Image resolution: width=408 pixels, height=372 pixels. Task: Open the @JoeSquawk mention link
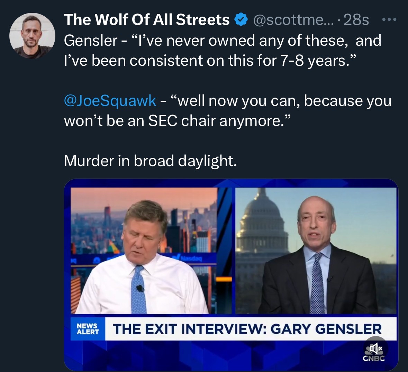click(x=110, y=101)
